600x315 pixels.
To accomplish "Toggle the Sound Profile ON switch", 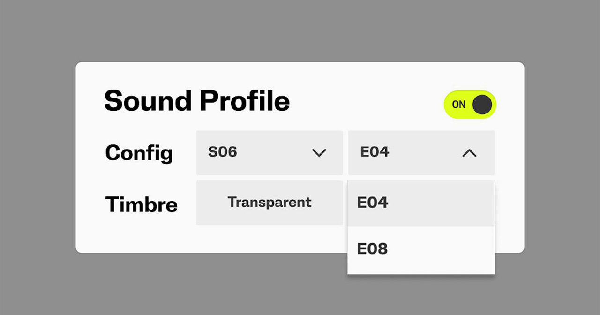I will point(470,105).
